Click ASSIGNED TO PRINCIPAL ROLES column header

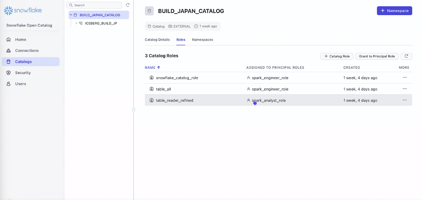[275, 68]
